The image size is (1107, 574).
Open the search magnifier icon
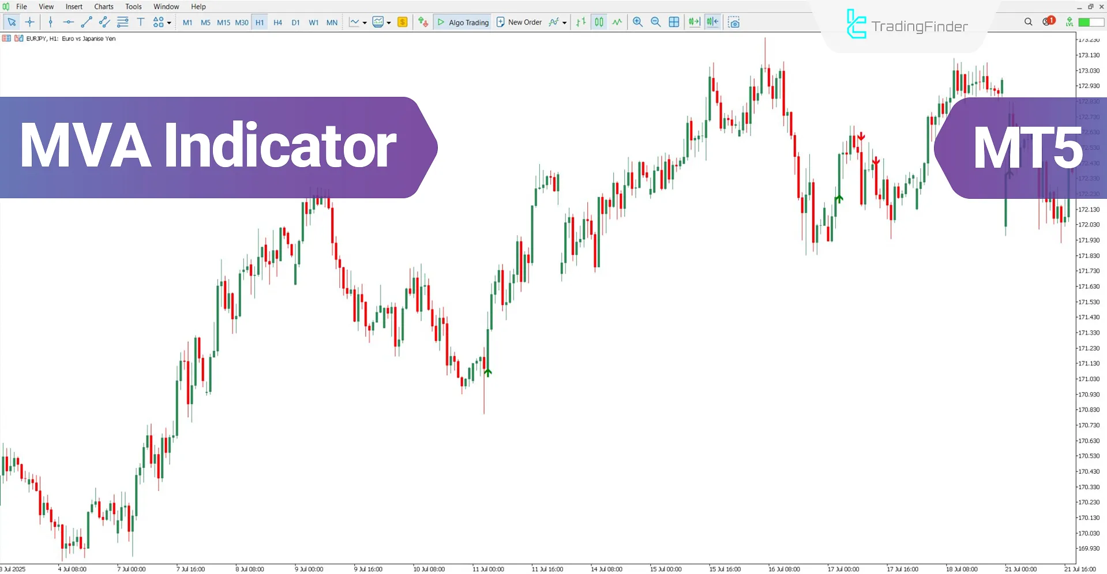point(1028,22)
